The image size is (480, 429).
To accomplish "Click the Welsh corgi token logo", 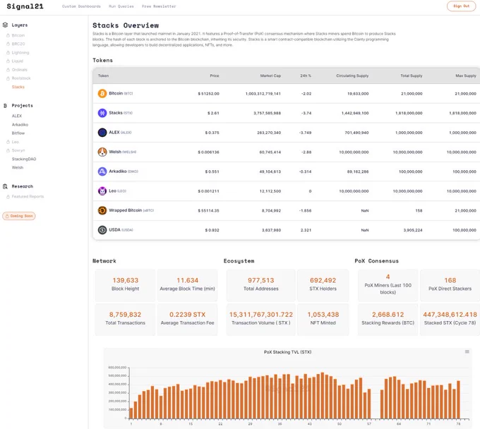I will 102,152.
